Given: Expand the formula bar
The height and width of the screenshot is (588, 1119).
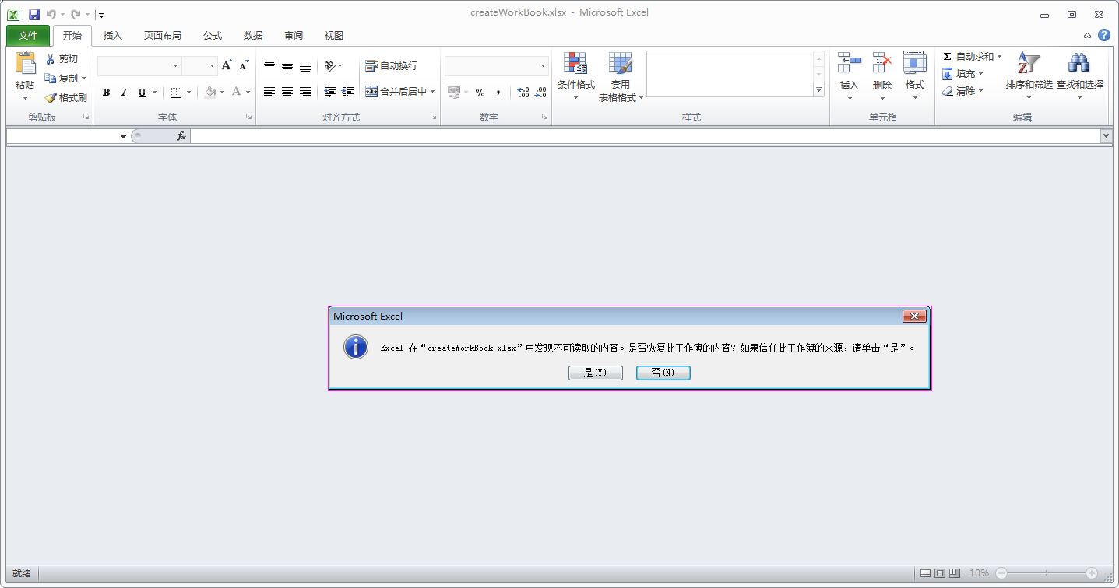Looking at the screenshot, I should [x=1107, y=136].
